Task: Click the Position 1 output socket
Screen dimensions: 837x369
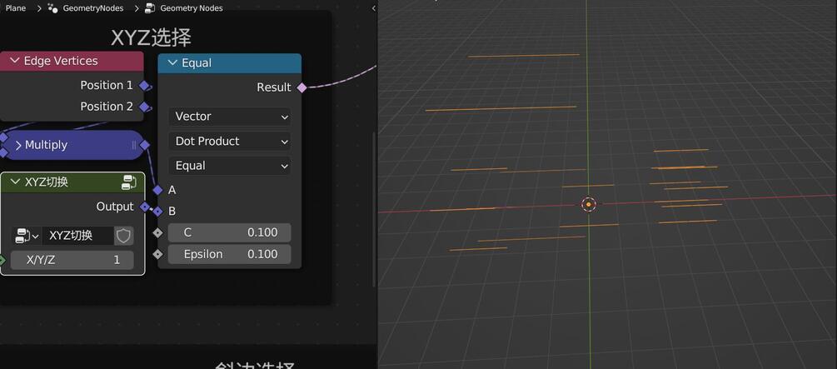Action: point(144,86)
